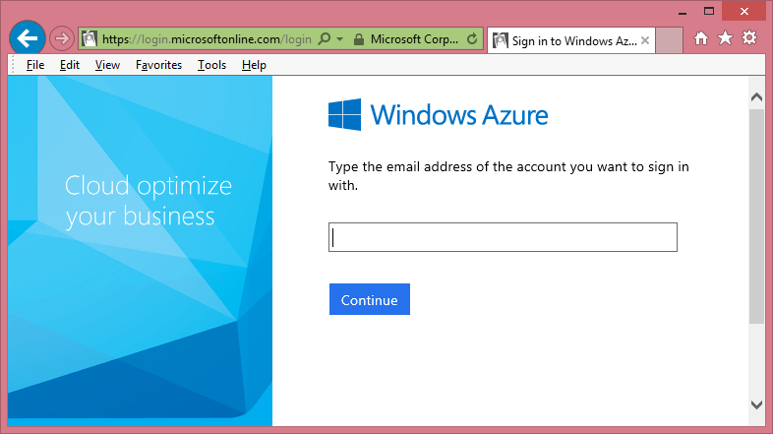Minimize the browser window

[683, 12]
